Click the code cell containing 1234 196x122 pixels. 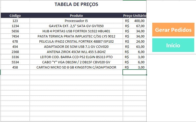pos(15,26)
